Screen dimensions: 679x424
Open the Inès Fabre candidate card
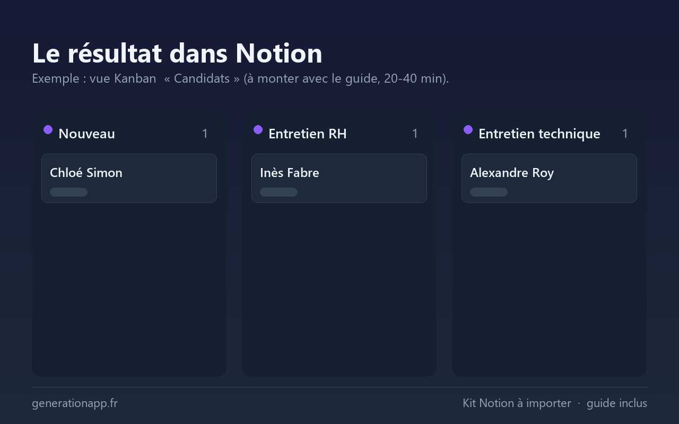click(339, 178)
